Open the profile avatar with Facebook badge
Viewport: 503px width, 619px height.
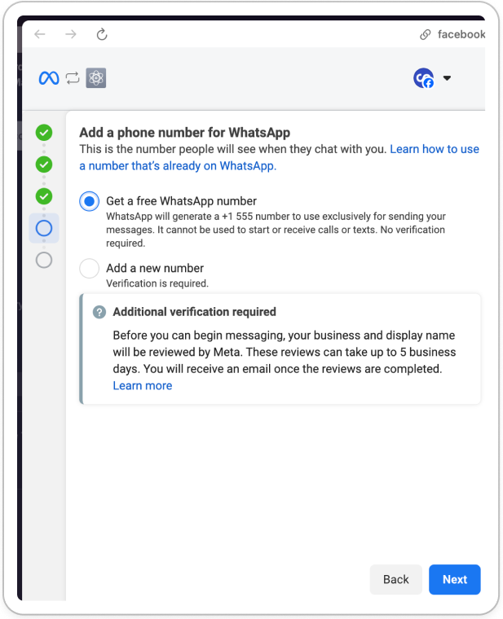click(x=424, y=78)
